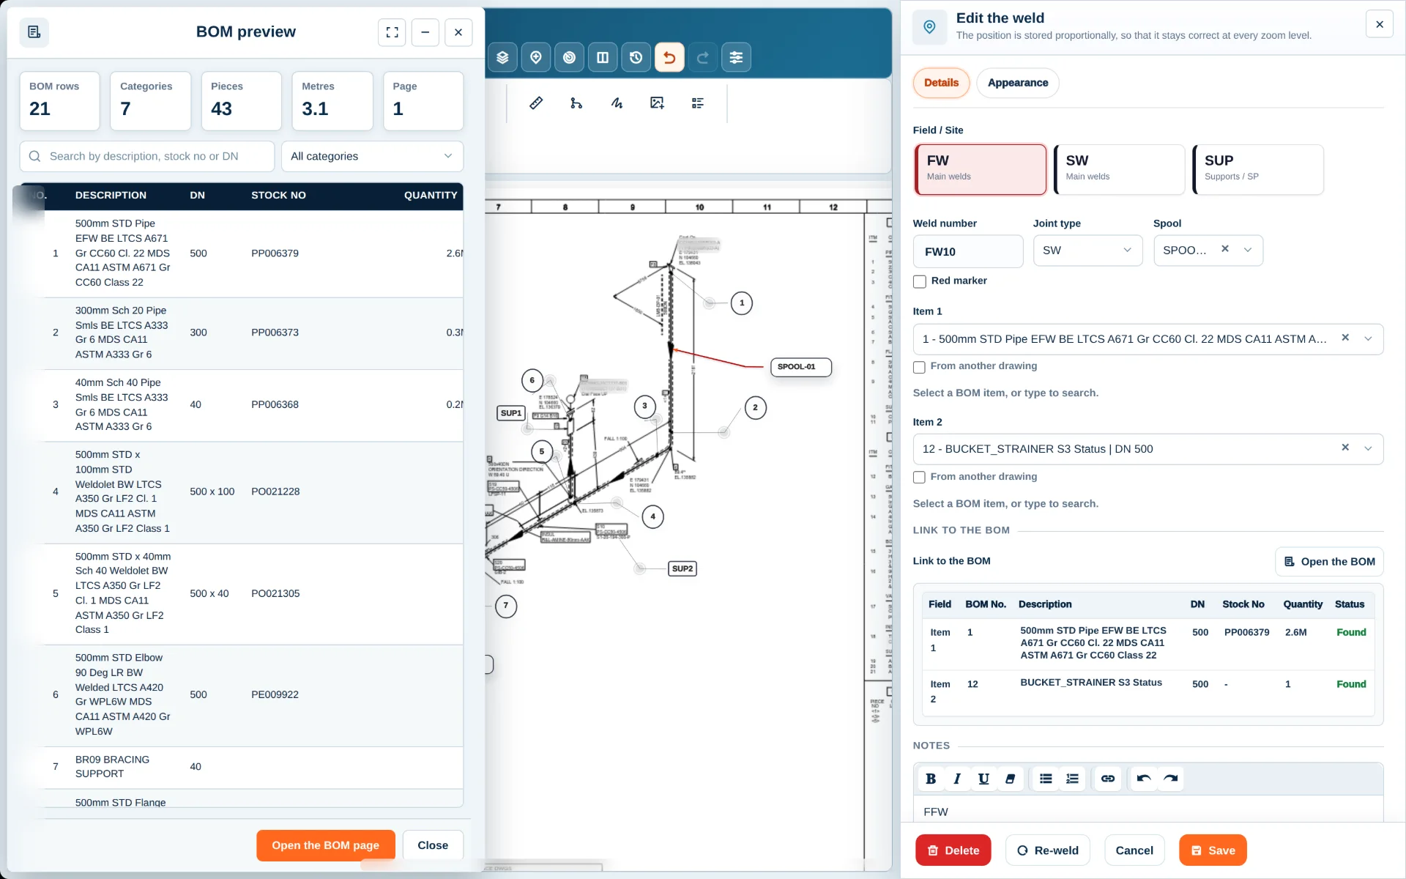Select the SW Main welds field option
Image resolution: width=1406 pixels, height=879 pixels.
tap(1119, 169)
